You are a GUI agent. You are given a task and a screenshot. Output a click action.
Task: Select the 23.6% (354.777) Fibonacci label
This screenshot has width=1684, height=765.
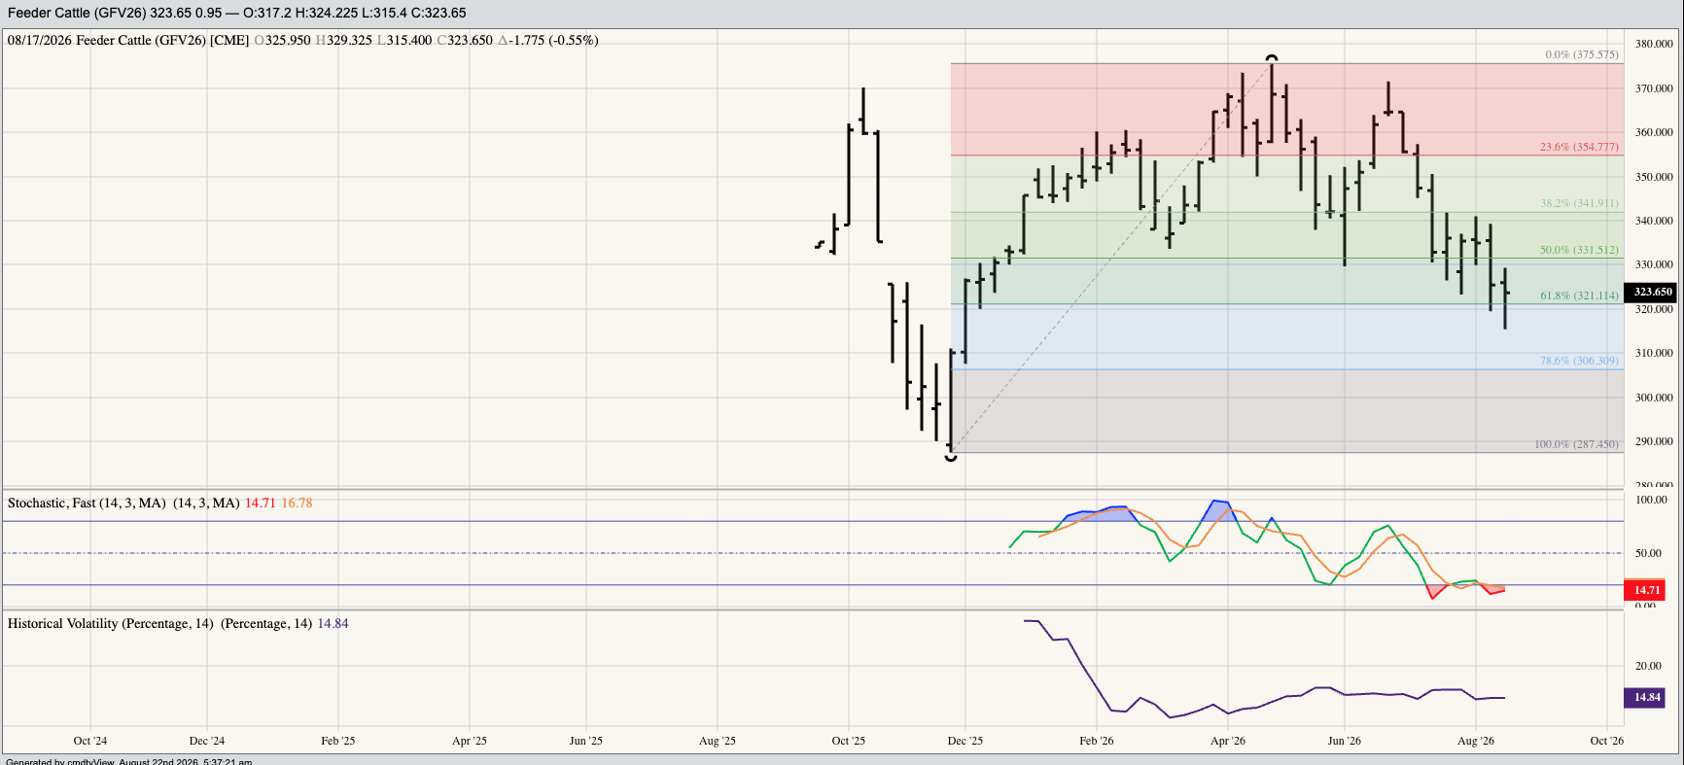tap(1579, 147)
